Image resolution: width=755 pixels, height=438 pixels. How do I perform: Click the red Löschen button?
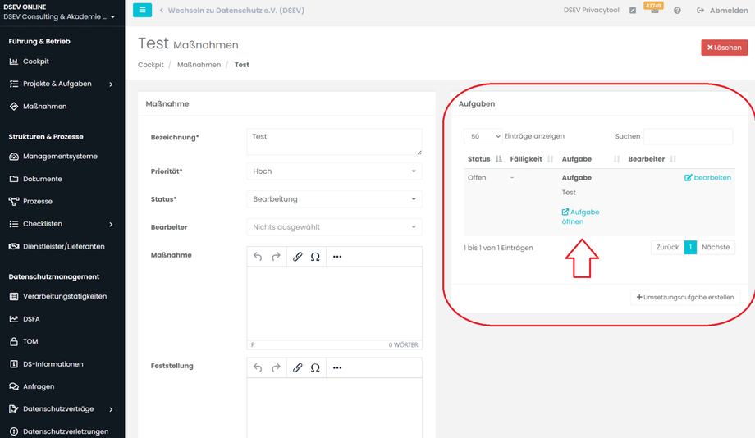[724, 48]
